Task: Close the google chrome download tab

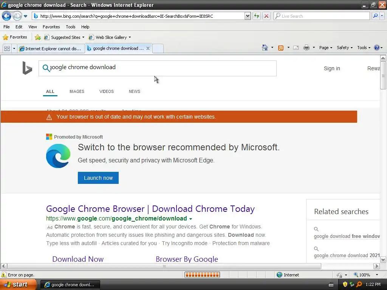Action: (148, 48)
